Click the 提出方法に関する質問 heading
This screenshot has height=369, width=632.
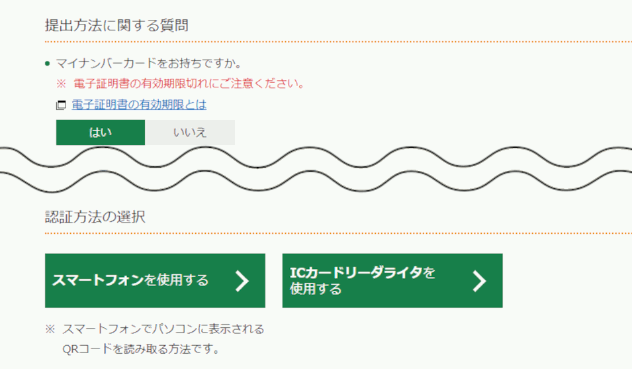pos(116,26)
